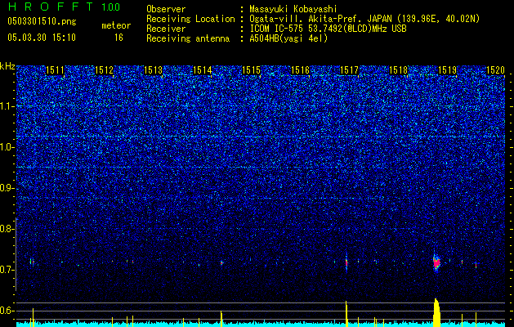
Task: Select the file name 0503301510.png
Action: pyautogui.click(x=42, y=21)
